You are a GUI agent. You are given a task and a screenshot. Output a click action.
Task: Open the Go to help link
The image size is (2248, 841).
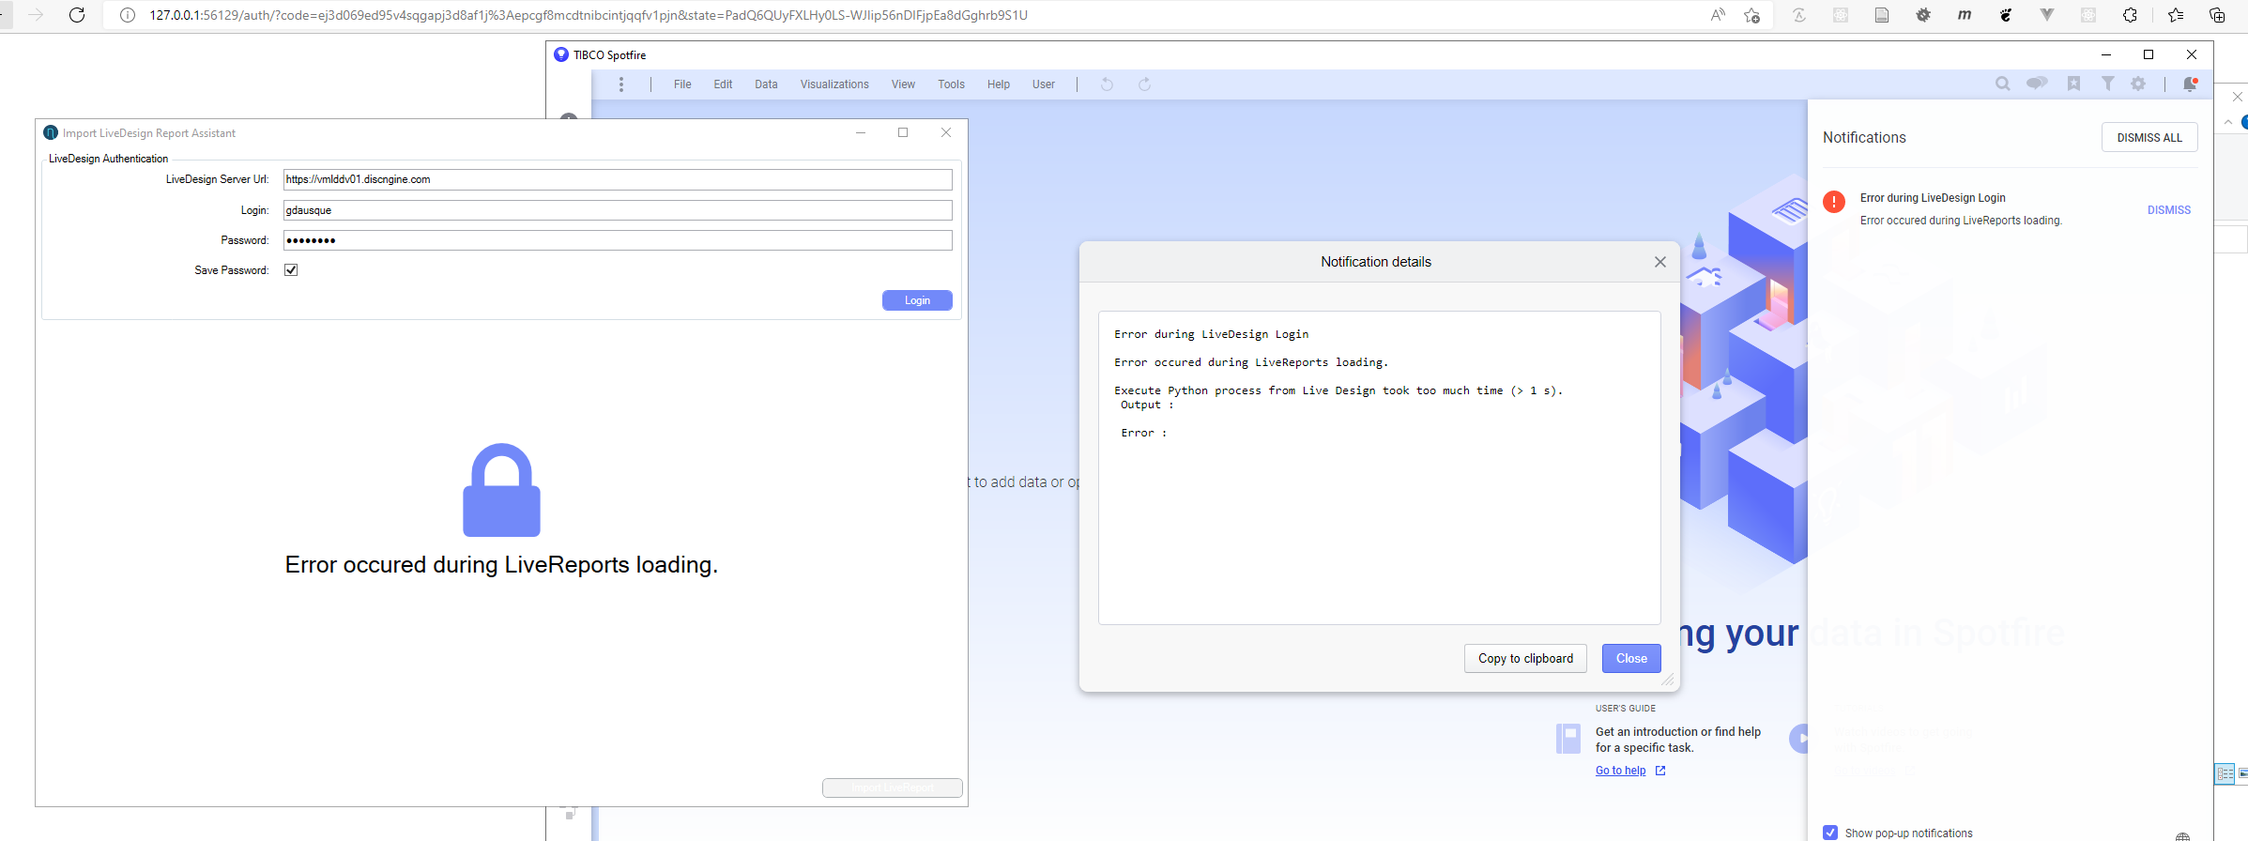point(1620,771)
